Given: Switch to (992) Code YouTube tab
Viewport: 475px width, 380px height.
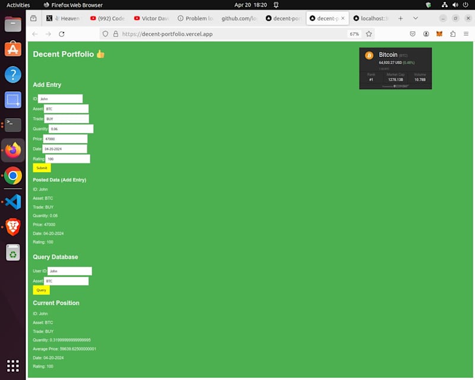Looking at the screenshot, I should [107, 18].
